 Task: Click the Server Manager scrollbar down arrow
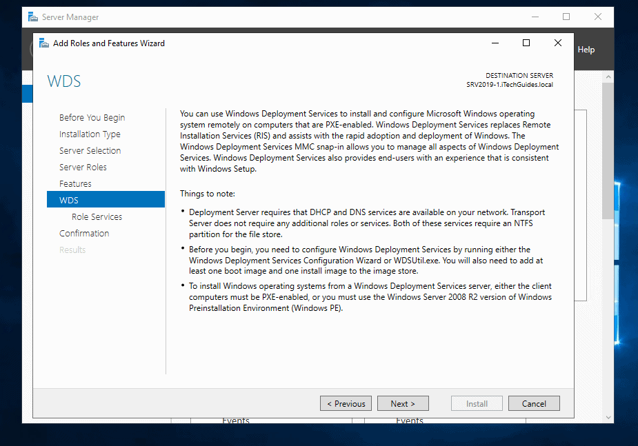click(608, 417)
